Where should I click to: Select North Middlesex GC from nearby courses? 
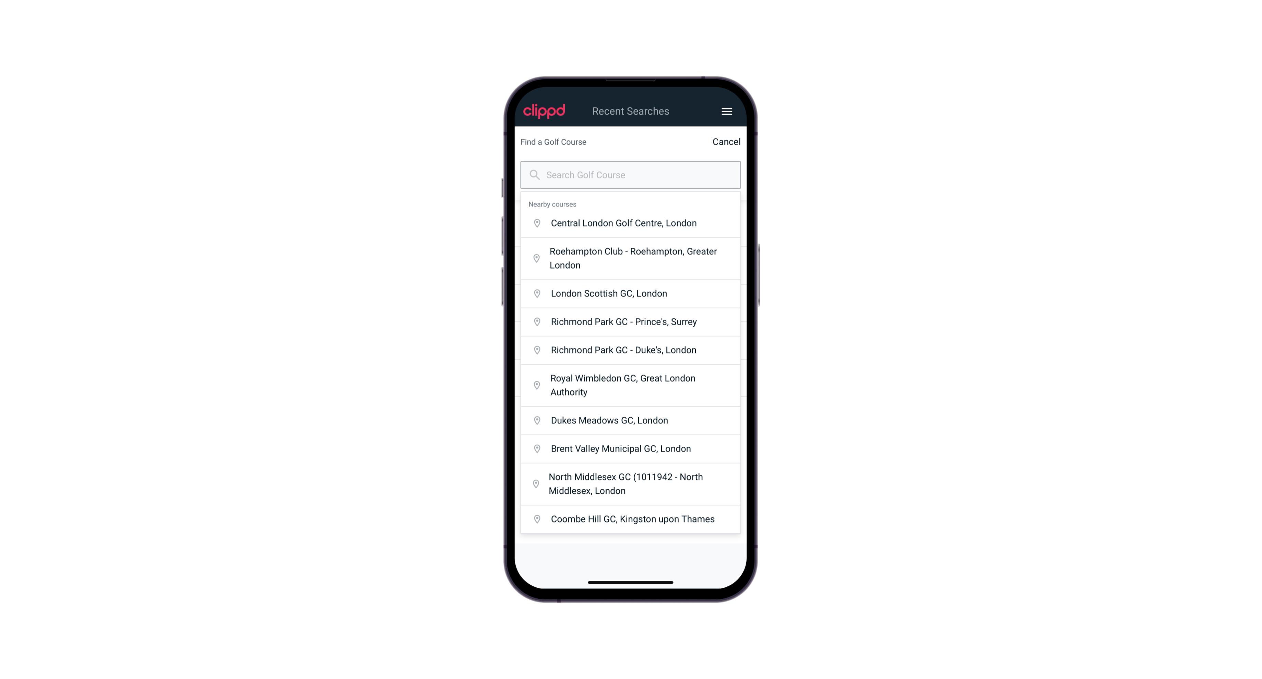pyautogui.click(x=631, y=484)
